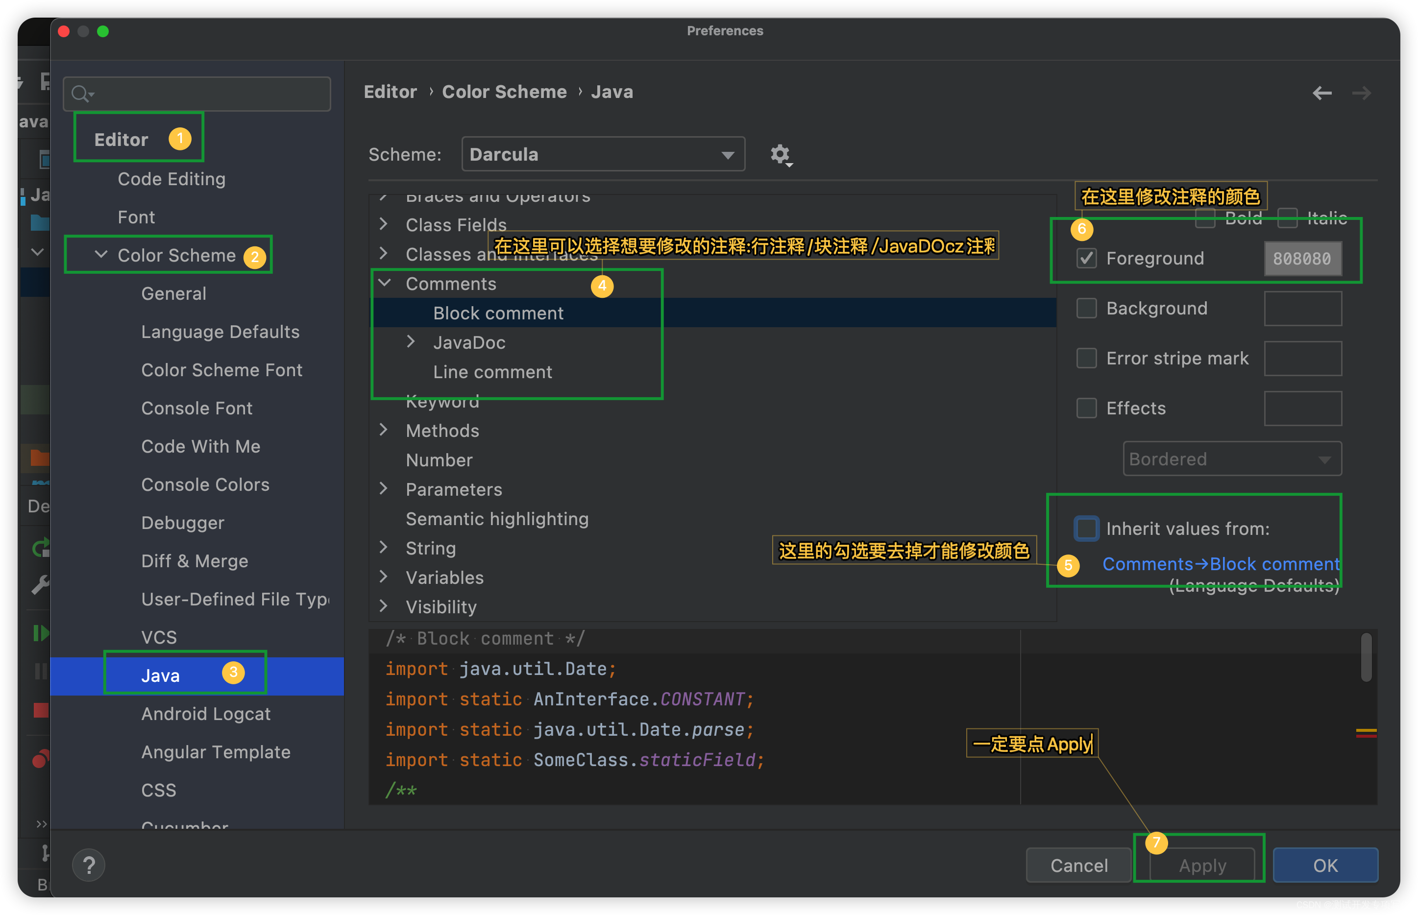The width and height of the screenshot is (1418, 915).
Task: Open Console Colors settings page
Action: [x=205, y=485]
